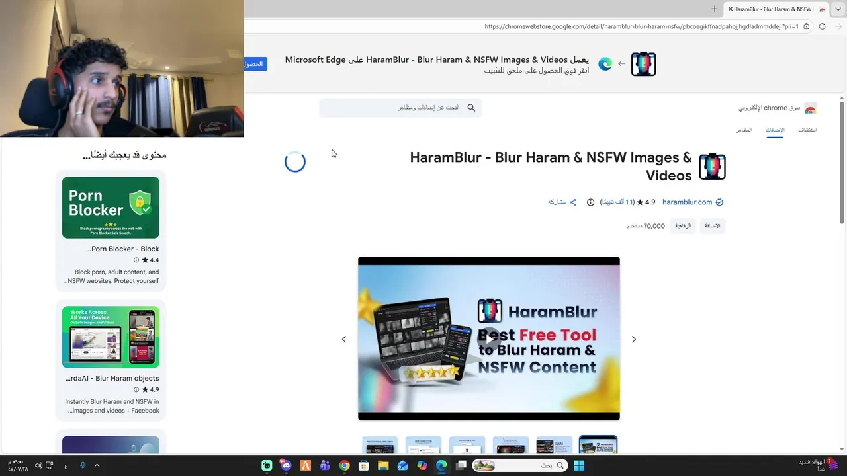
Task: Click the microphone icon in system tray
Action: point(83,465)
